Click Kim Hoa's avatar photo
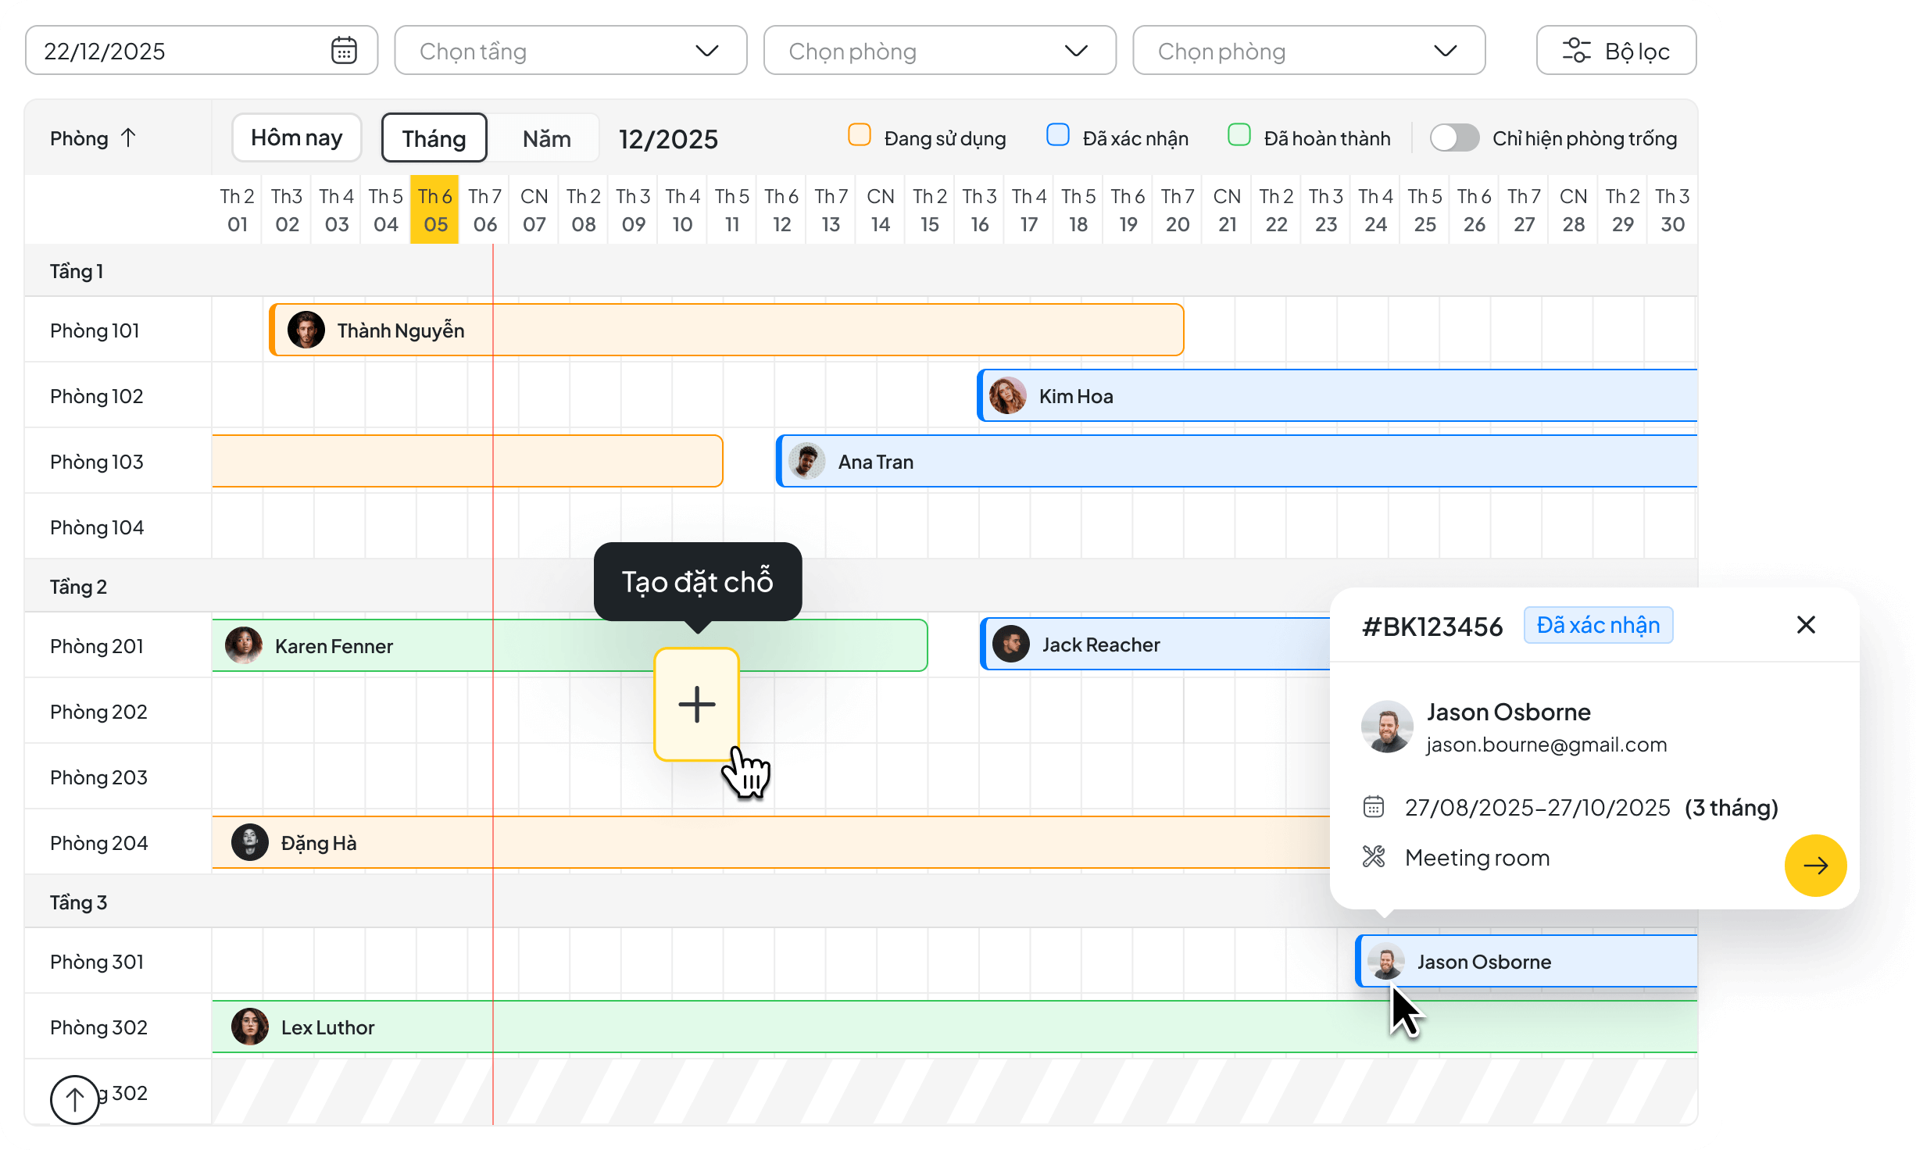Screen dimensions: 1916x1150 pos(1008,395)
